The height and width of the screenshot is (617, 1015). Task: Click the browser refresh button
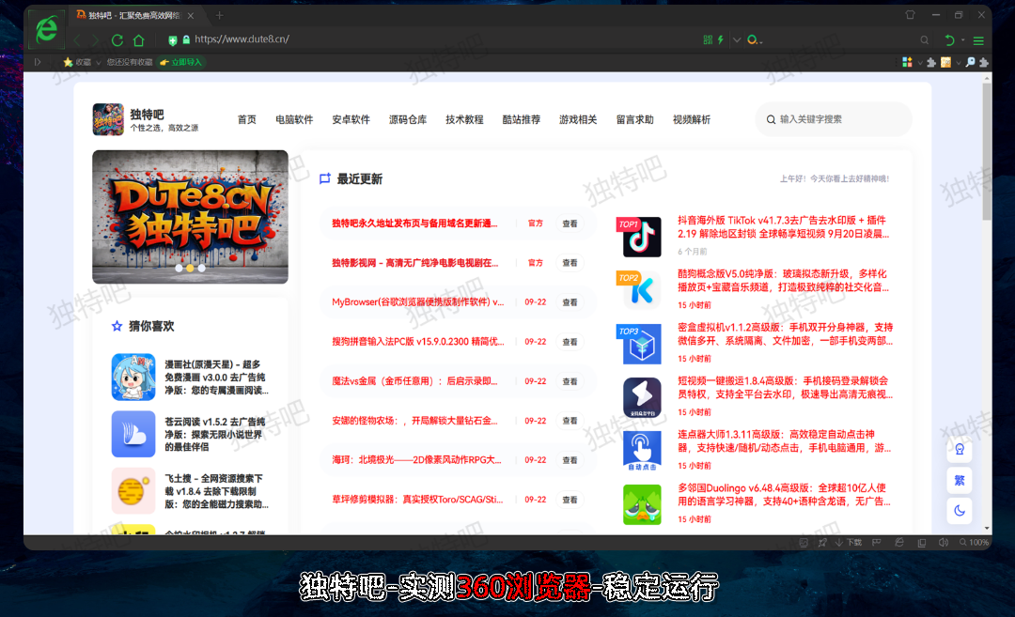(117, 40)
